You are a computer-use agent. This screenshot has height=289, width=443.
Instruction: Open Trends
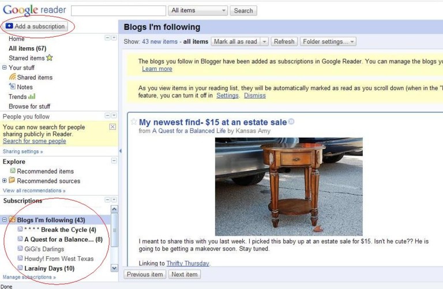click(x=17, y=97)
